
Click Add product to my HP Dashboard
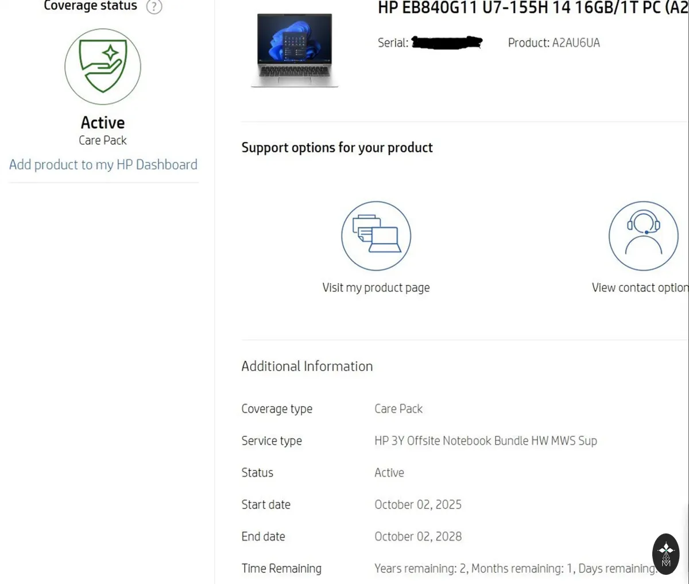pyautogui.click(x=103, y=165)
